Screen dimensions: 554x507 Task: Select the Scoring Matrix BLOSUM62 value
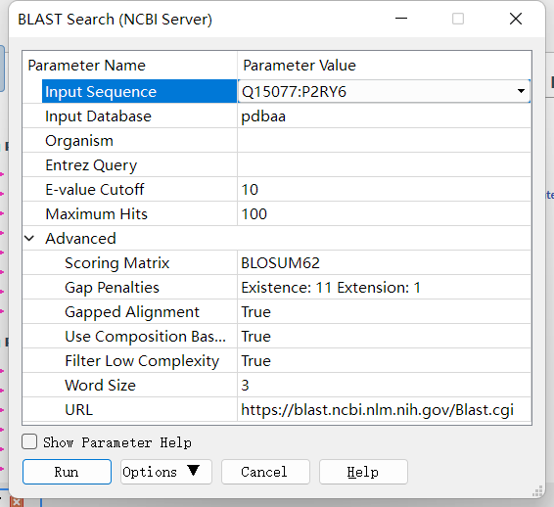(x=384, y=263)
